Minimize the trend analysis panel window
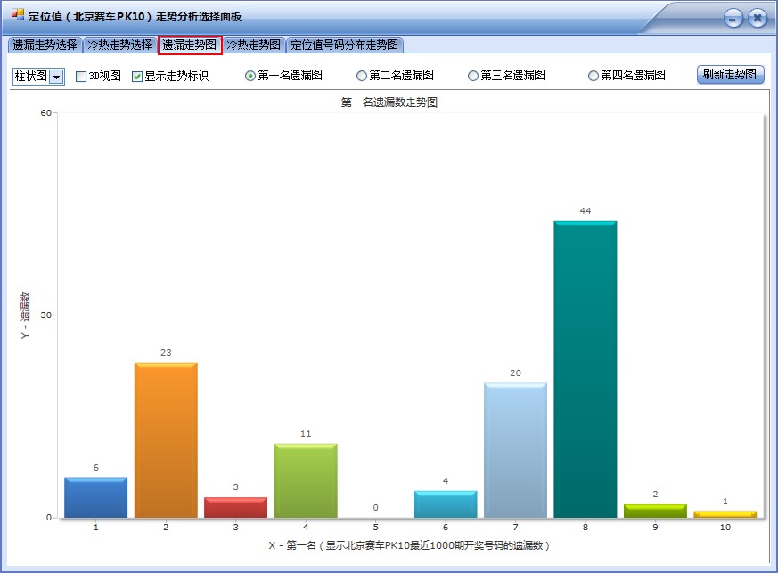This screenshot has width=778, height=573. [x=733, y=18]
